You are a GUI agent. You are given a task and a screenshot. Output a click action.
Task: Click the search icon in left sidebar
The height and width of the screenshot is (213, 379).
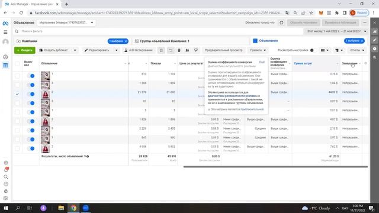point(6,177)
